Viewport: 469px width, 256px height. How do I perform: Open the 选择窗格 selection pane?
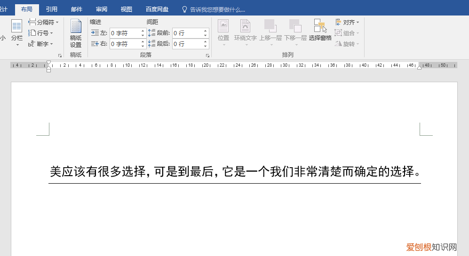[x=320, y=30]
